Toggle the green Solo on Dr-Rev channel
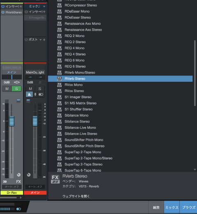 click(16, 89)
